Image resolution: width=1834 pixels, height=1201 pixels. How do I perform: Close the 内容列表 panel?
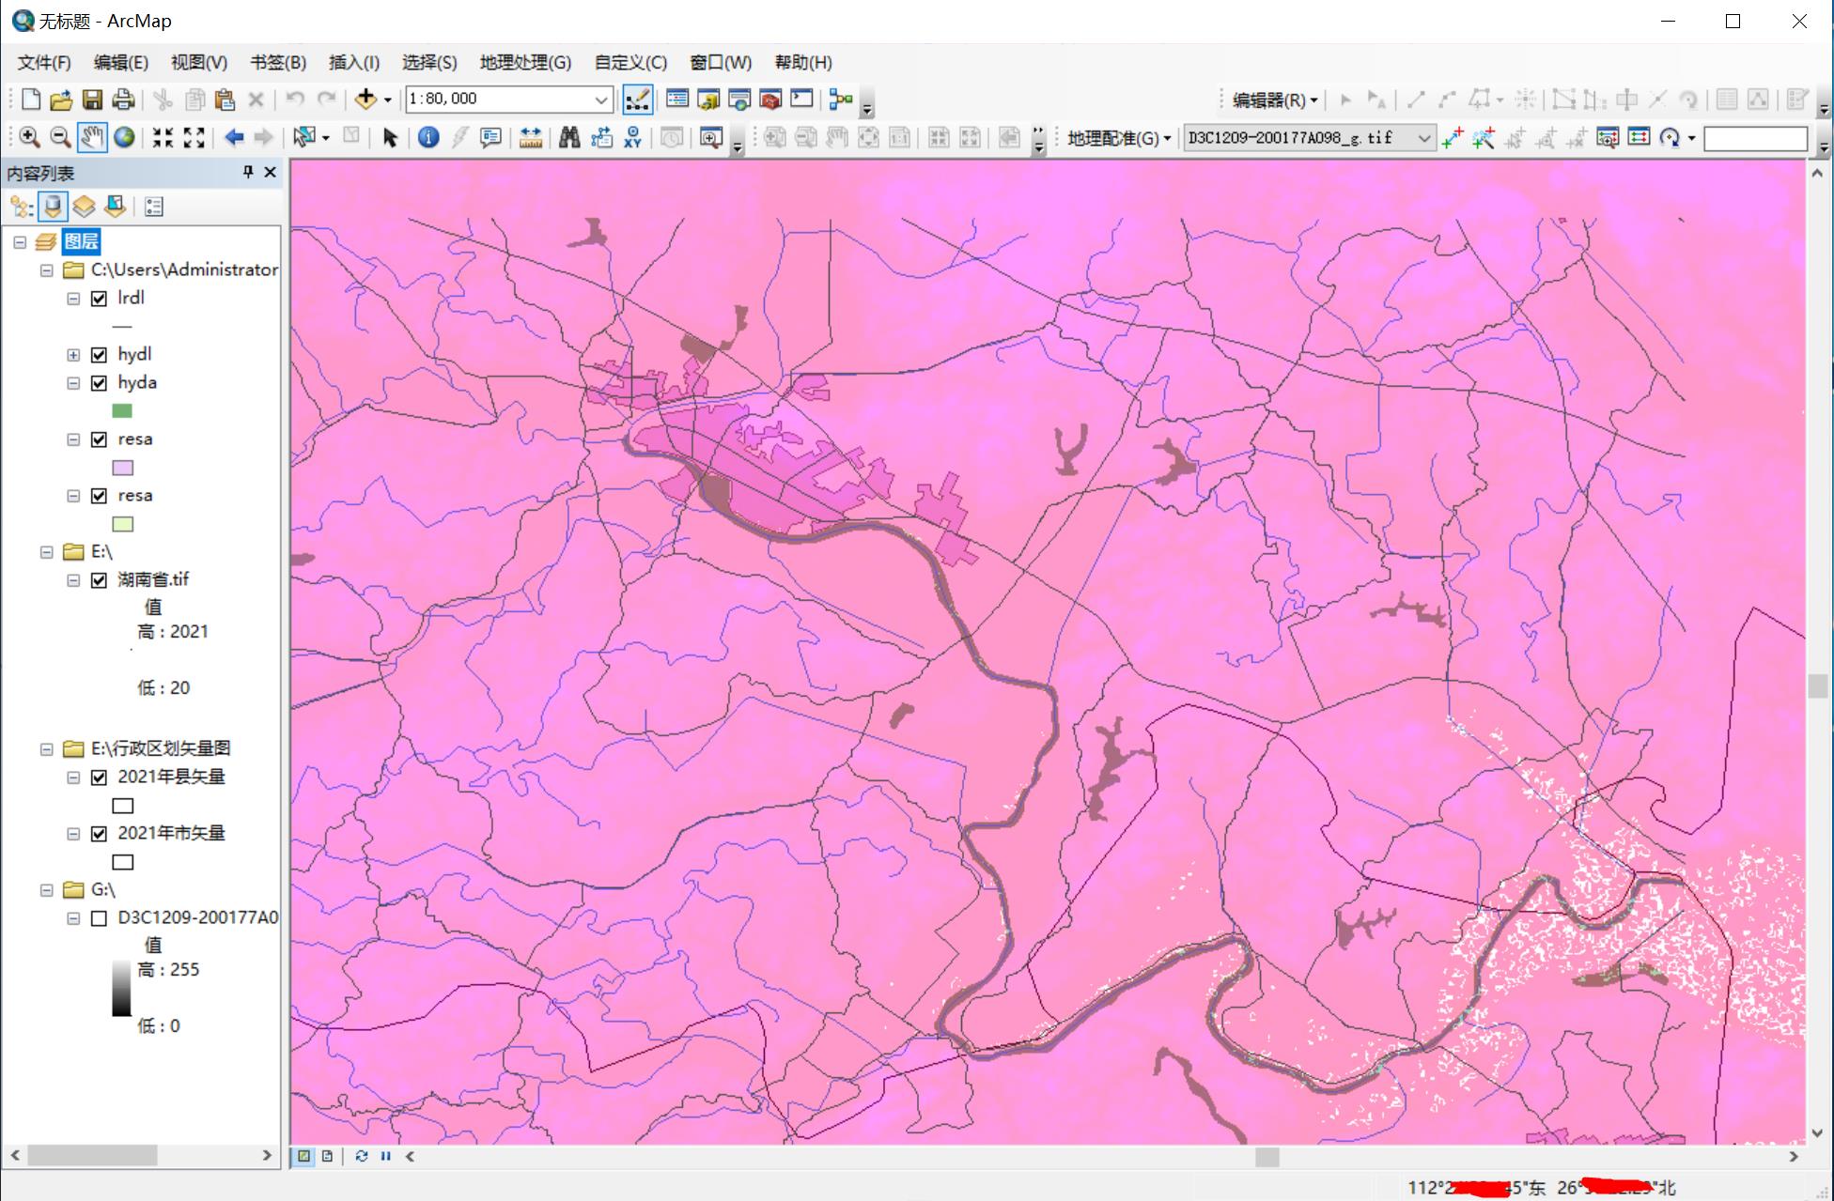pos(271,172)
